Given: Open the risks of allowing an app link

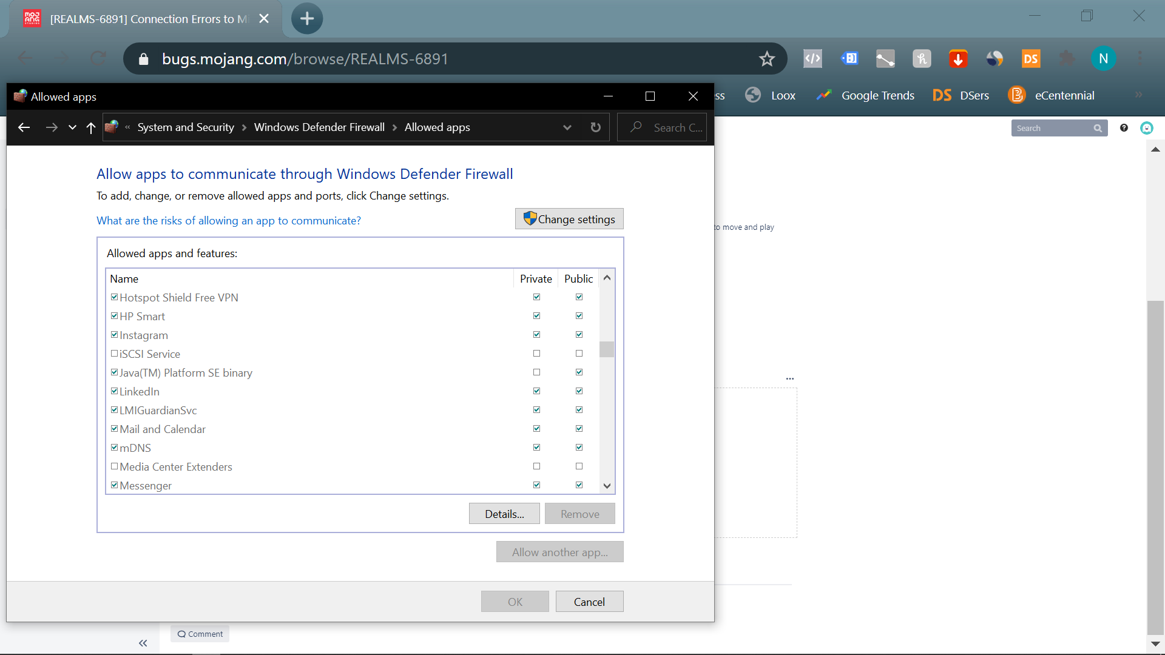Looking at the screenshot, I should click(229, 221).
